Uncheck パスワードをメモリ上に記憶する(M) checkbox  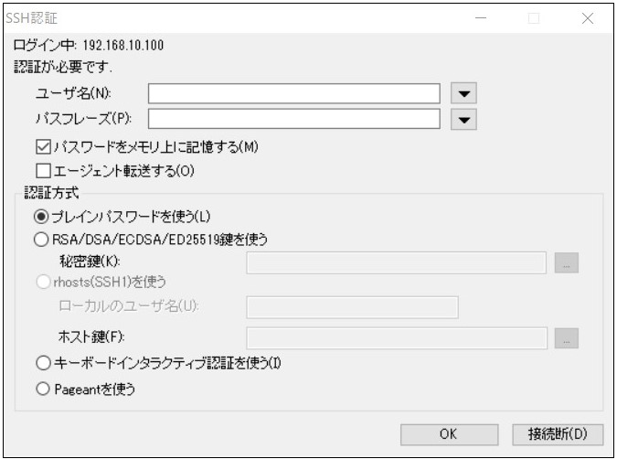(43, 147)
